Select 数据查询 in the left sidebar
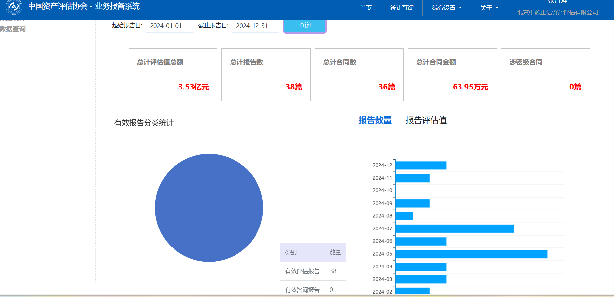The image size is (614, 297). [13, 29]
